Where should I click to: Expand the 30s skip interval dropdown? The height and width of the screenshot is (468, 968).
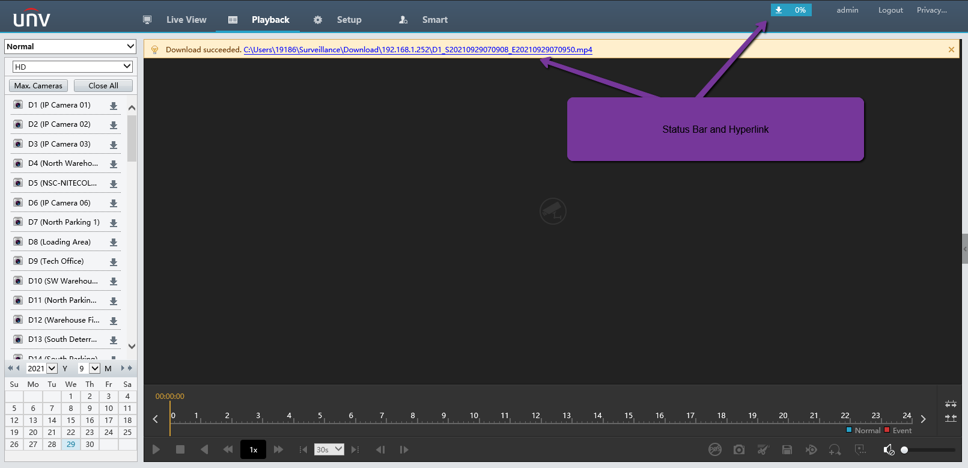tap(329, 449)
